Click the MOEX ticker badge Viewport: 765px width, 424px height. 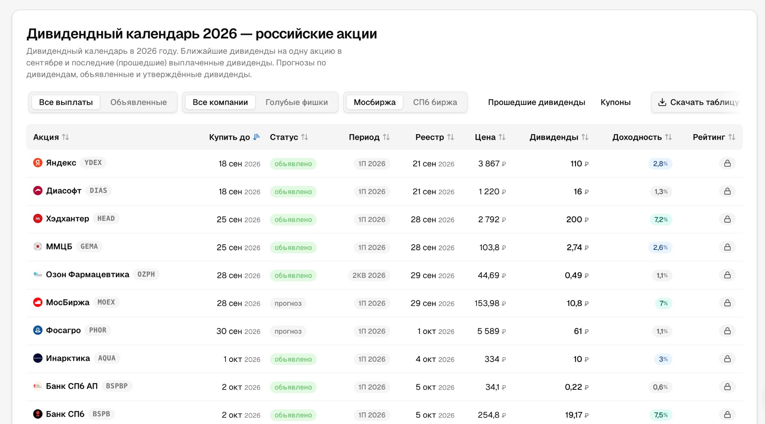click(x=106, y=302)
